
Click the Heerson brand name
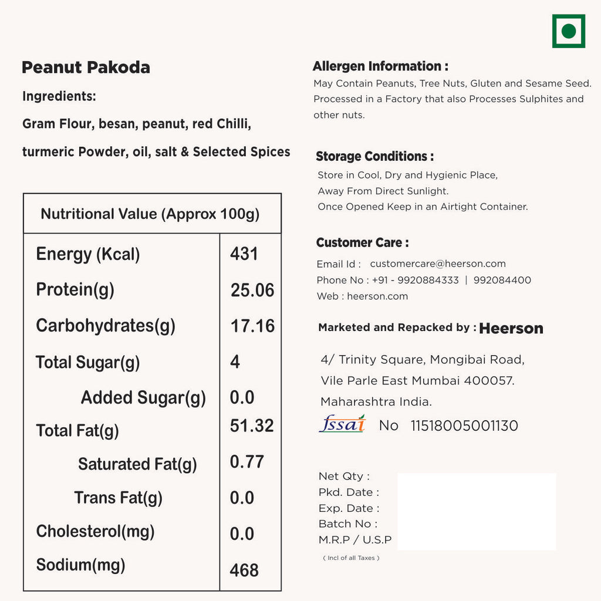point(511,329)
